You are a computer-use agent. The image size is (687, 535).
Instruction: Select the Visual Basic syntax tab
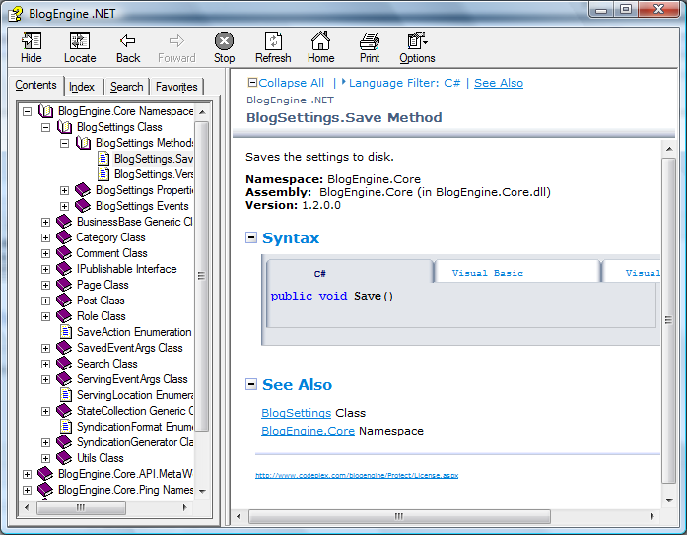click(517, 272)
